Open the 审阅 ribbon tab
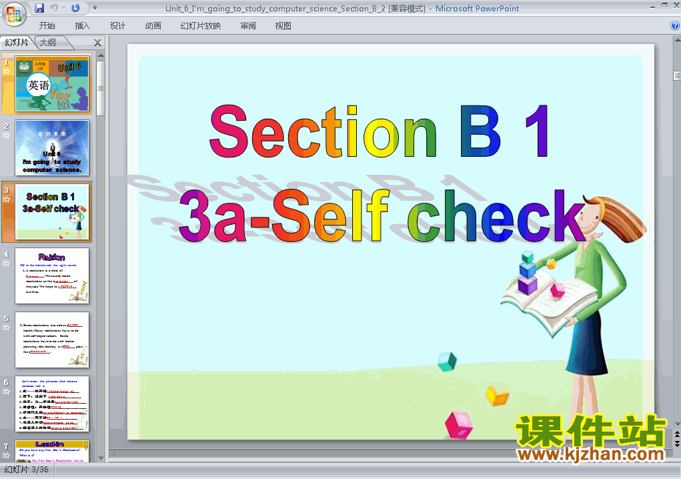 coord(248,25)
